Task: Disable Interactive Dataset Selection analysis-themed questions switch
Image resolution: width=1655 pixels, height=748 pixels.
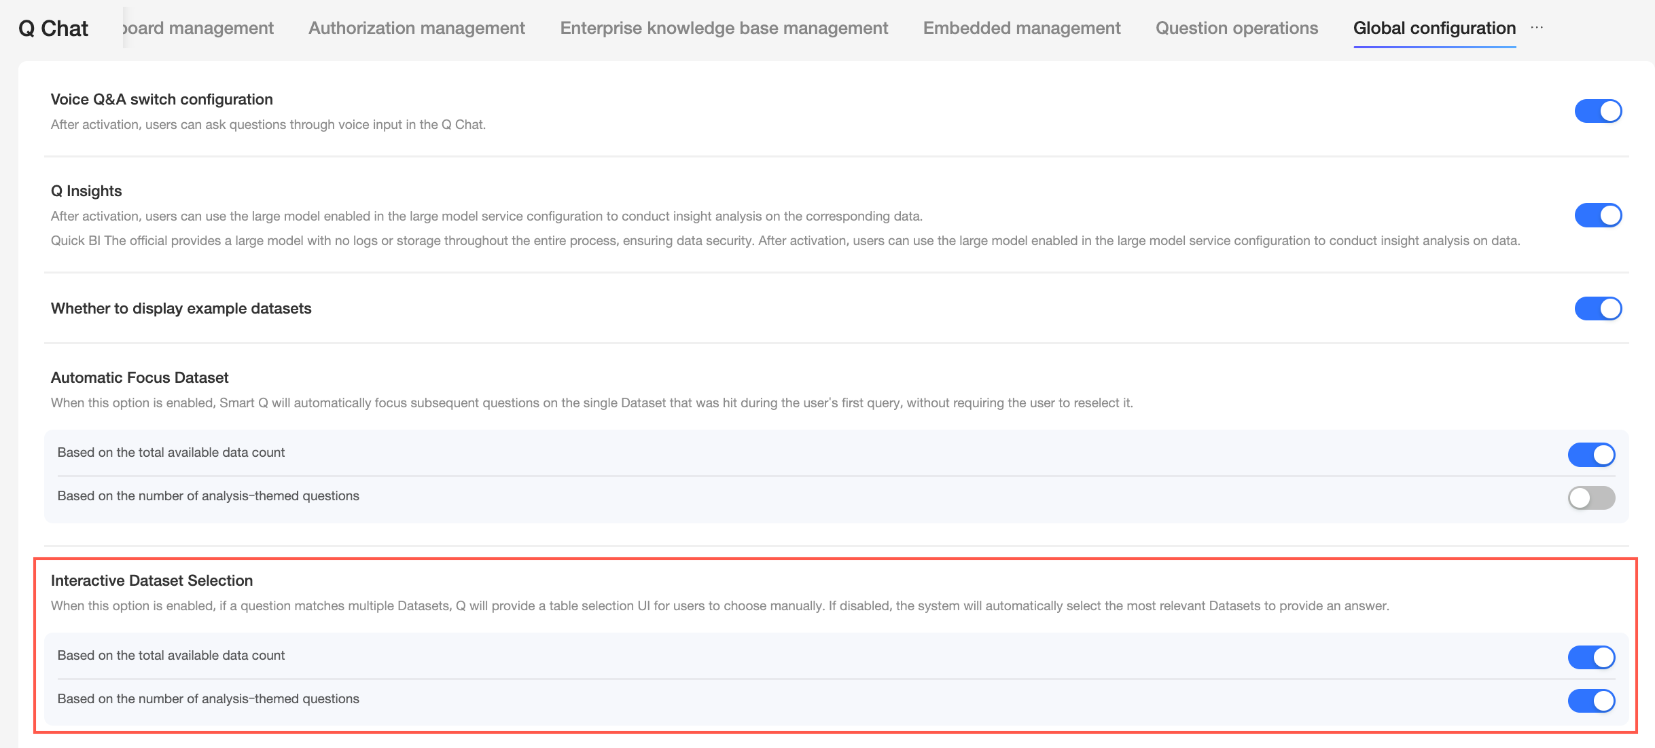Action: pos(1591,700)
